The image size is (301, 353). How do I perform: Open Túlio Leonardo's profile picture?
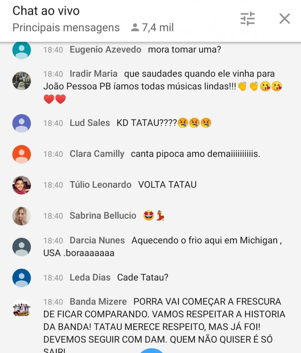tap(22, 185)
